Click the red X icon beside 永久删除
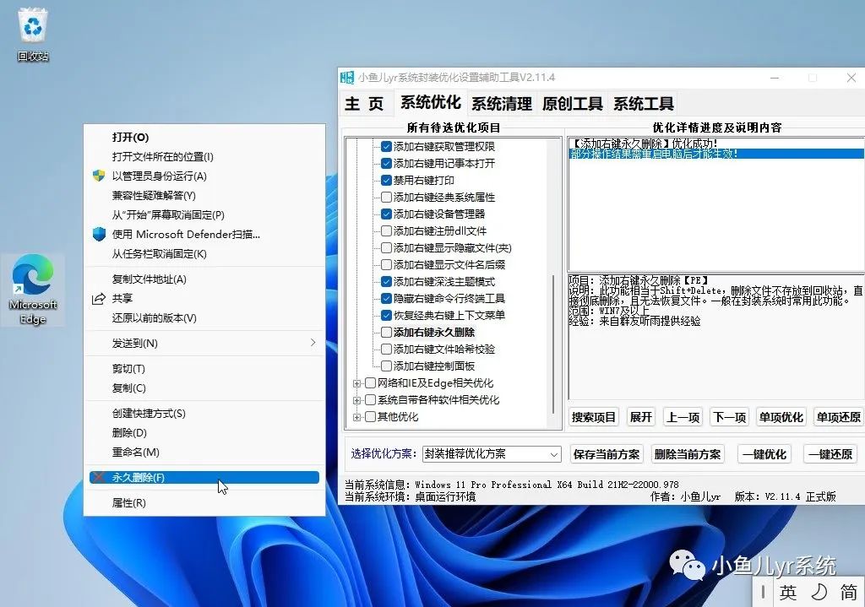The image size is (865, 607). click(99, 478)
